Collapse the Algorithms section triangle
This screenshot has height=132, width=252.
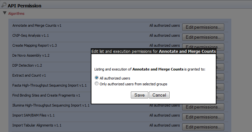coord(5,13)
